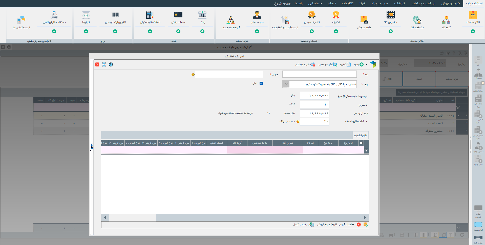Screen dimensions: 485x245
Task: Click the جدید button in dialog toolbar
Action: click(x=359, y=64)
